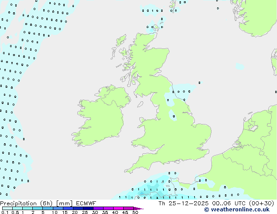The image size is (277, 214).
Task: Click the "Precipitation (6h)" title text
Action: (26, 204)
